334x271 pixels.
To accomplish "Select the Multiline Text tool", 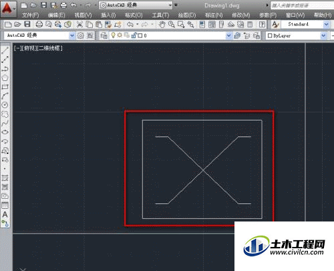I will click(5, 214).
